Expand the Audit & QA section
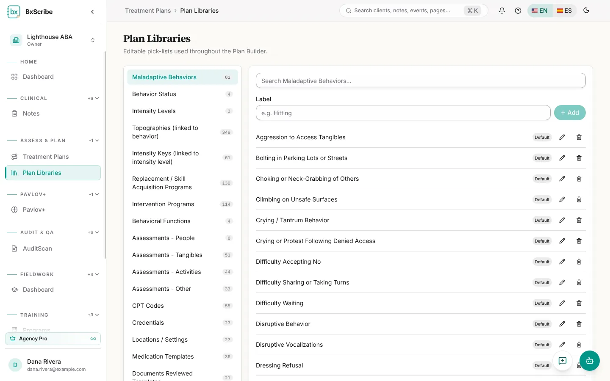Screen dimensions: 610x381 pos(94,232)
